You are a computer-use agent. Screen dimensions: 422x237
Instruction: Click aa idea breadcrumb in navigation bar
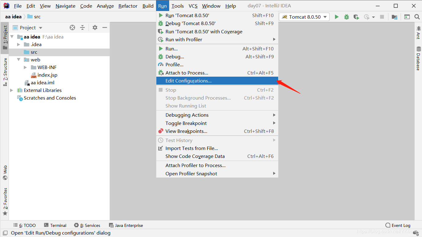coord(13,16)
